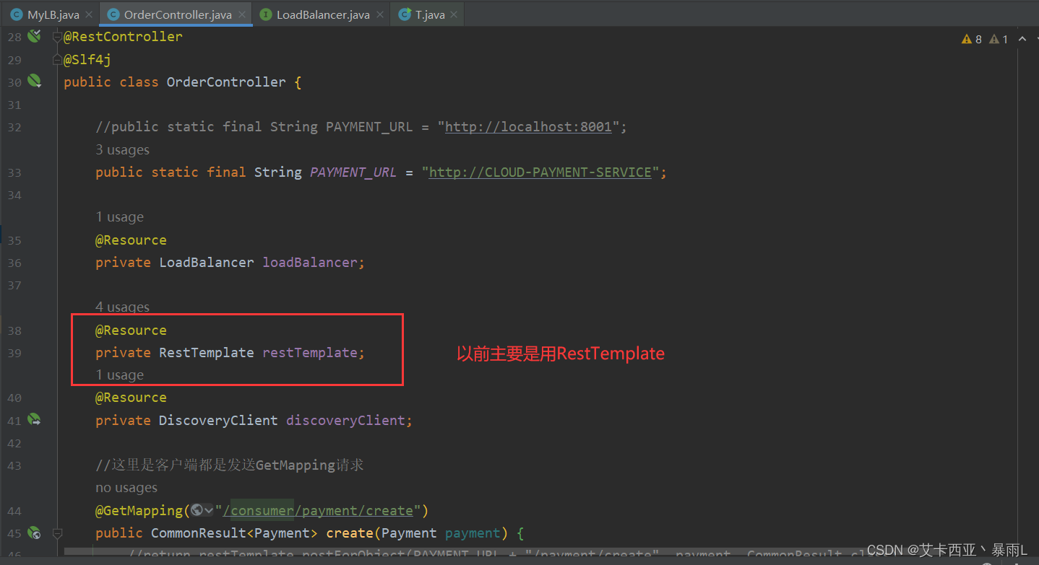
Task: Click the runnable class icon on the T.java tab
Action: pyautogui.click(x=405, y=14)
